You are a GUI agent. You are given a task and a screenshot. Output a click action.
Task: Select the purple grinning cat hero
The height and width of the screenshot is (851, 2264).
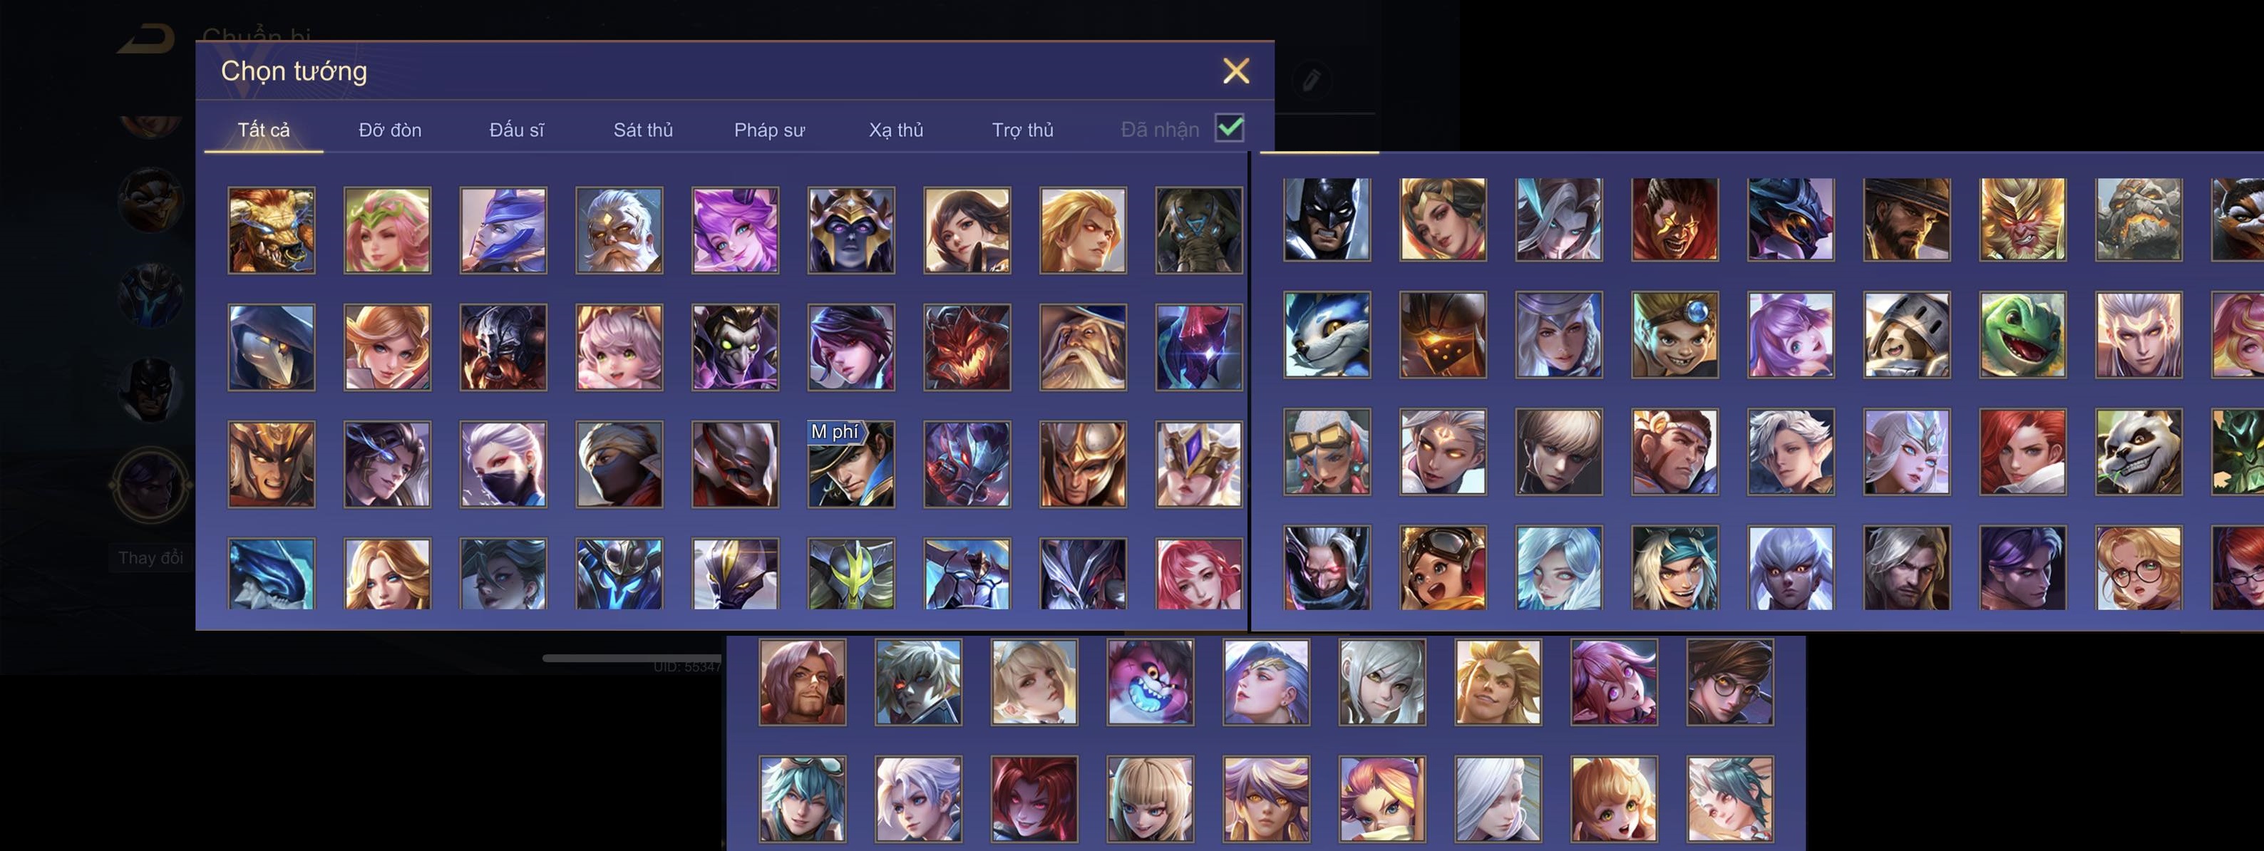(1151, 682)
